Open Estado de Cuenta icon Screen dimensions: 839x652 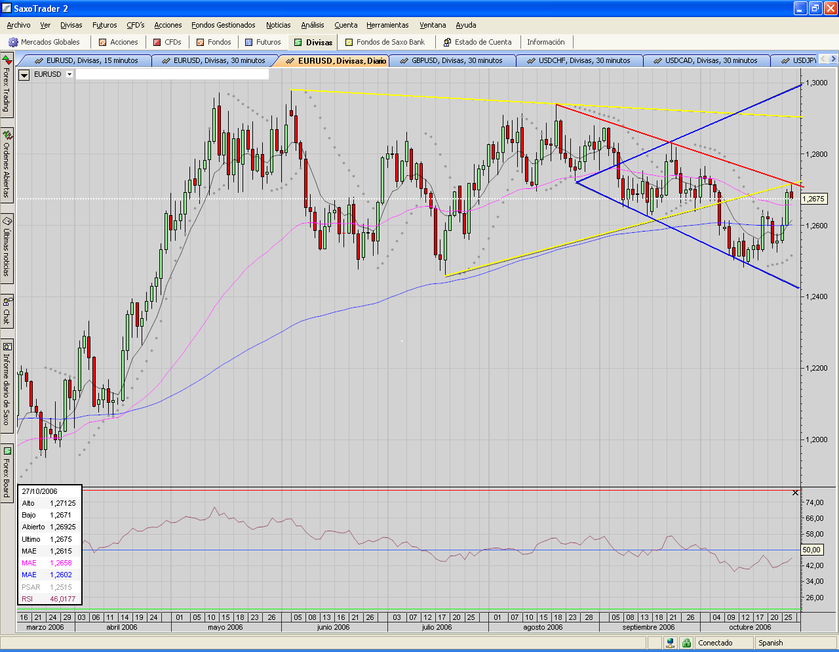click(448, 42)
